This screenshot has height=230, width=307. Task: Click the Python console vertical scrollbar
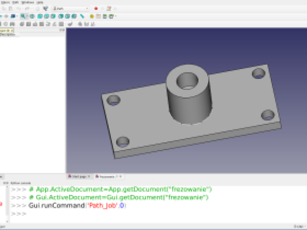[7, 204]
